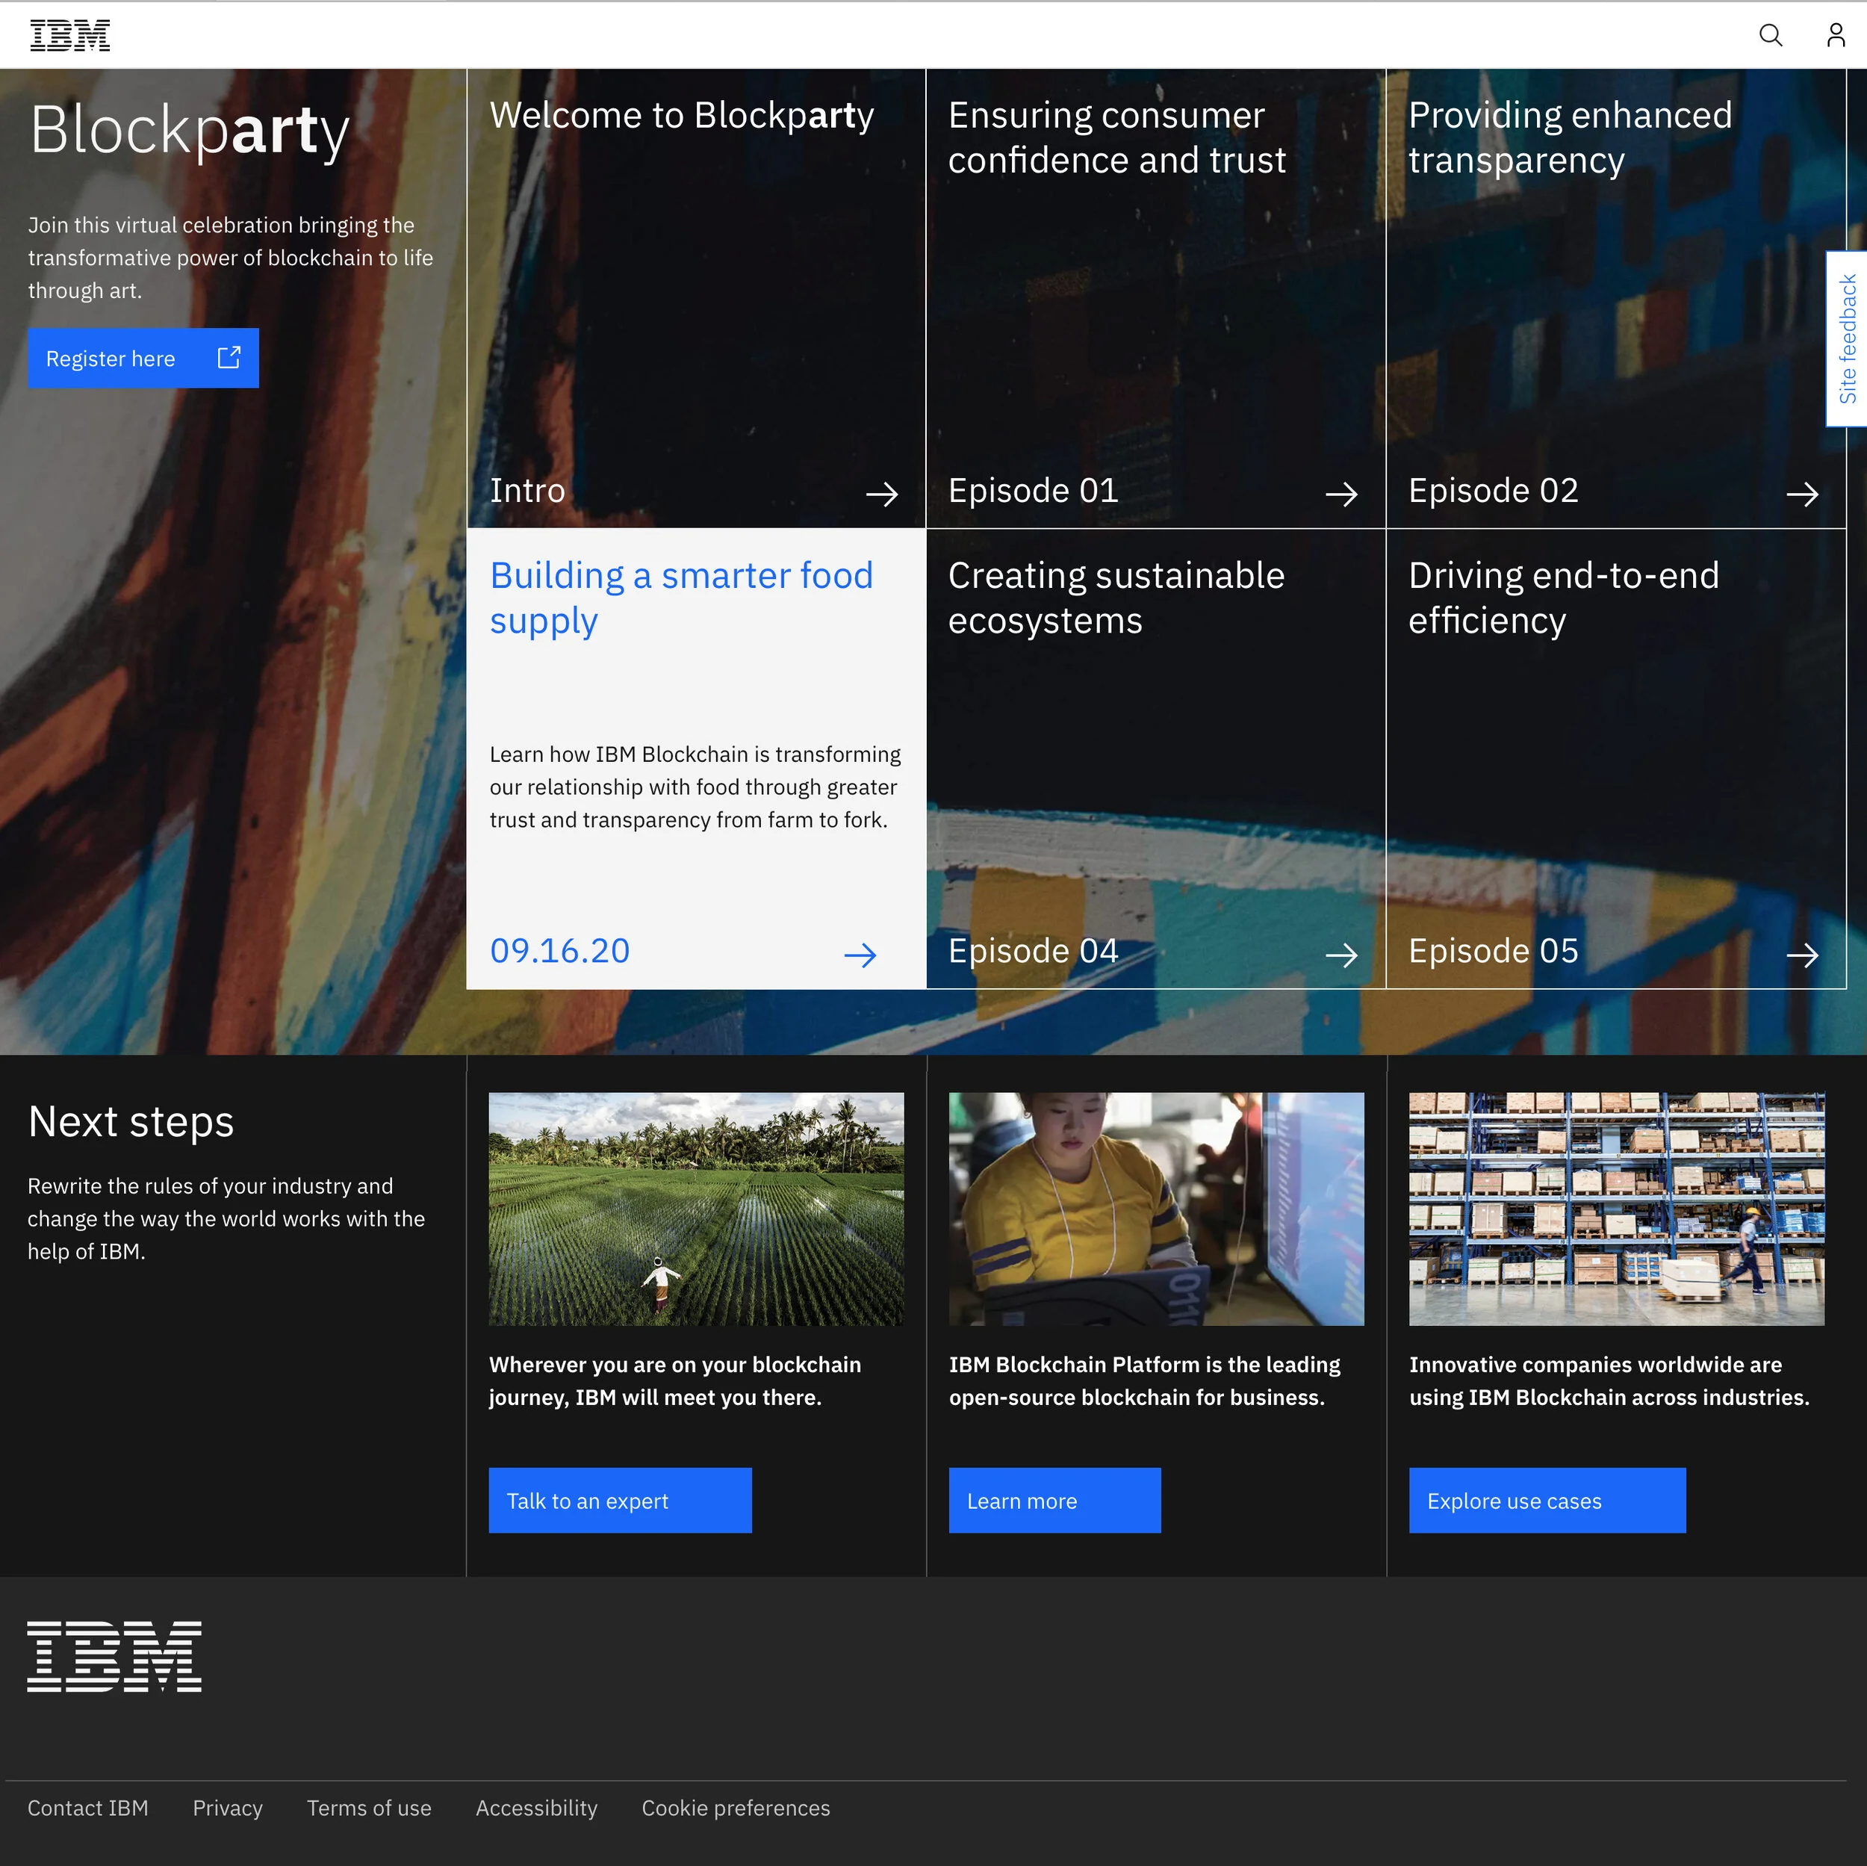Screen dimensions: 1867x1866
Task: Click the Episode 05 arrow icon
Action: (x=1802, y=955)
